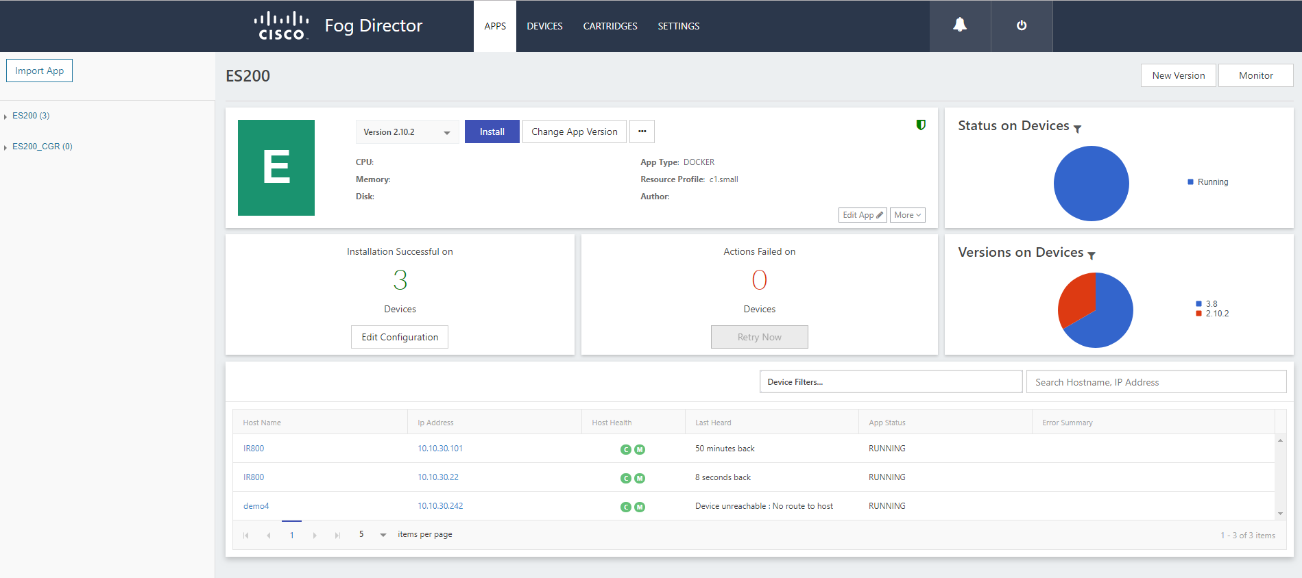Image resolution: width=1302 pixels, height=578 pixels.
Task: Go to next page of table
Action: 315,536
